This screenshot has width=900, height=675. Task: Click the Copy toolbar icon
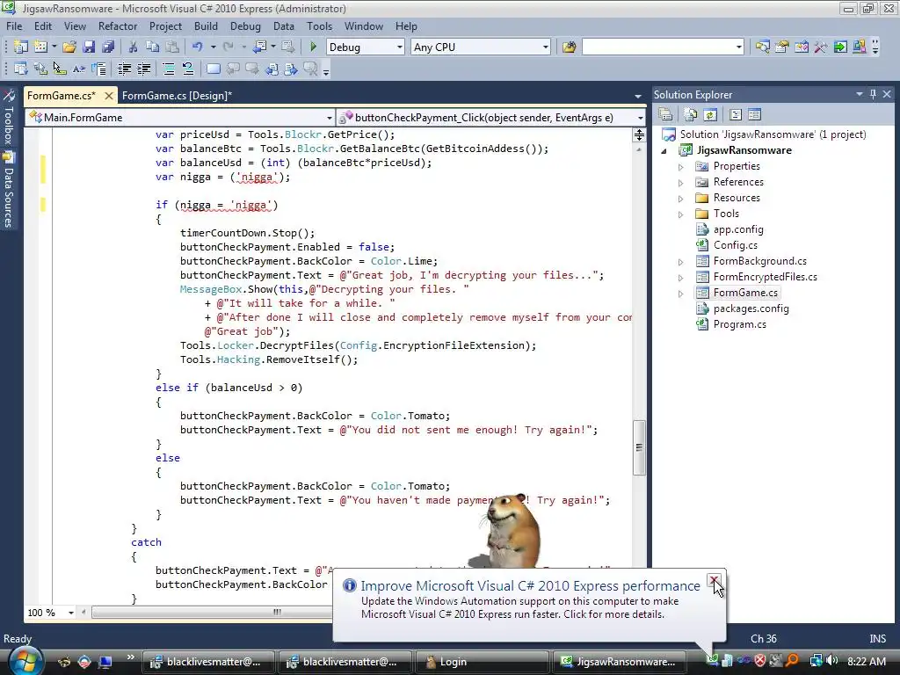click(152, 47)
